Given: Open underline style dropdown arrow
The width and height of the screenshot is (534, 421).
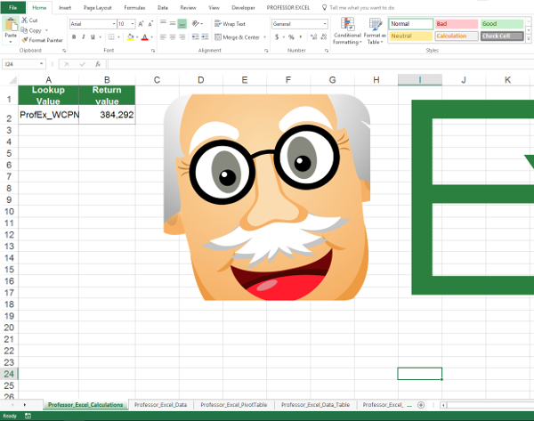Looking at the screenshot, I should point(100,36).
